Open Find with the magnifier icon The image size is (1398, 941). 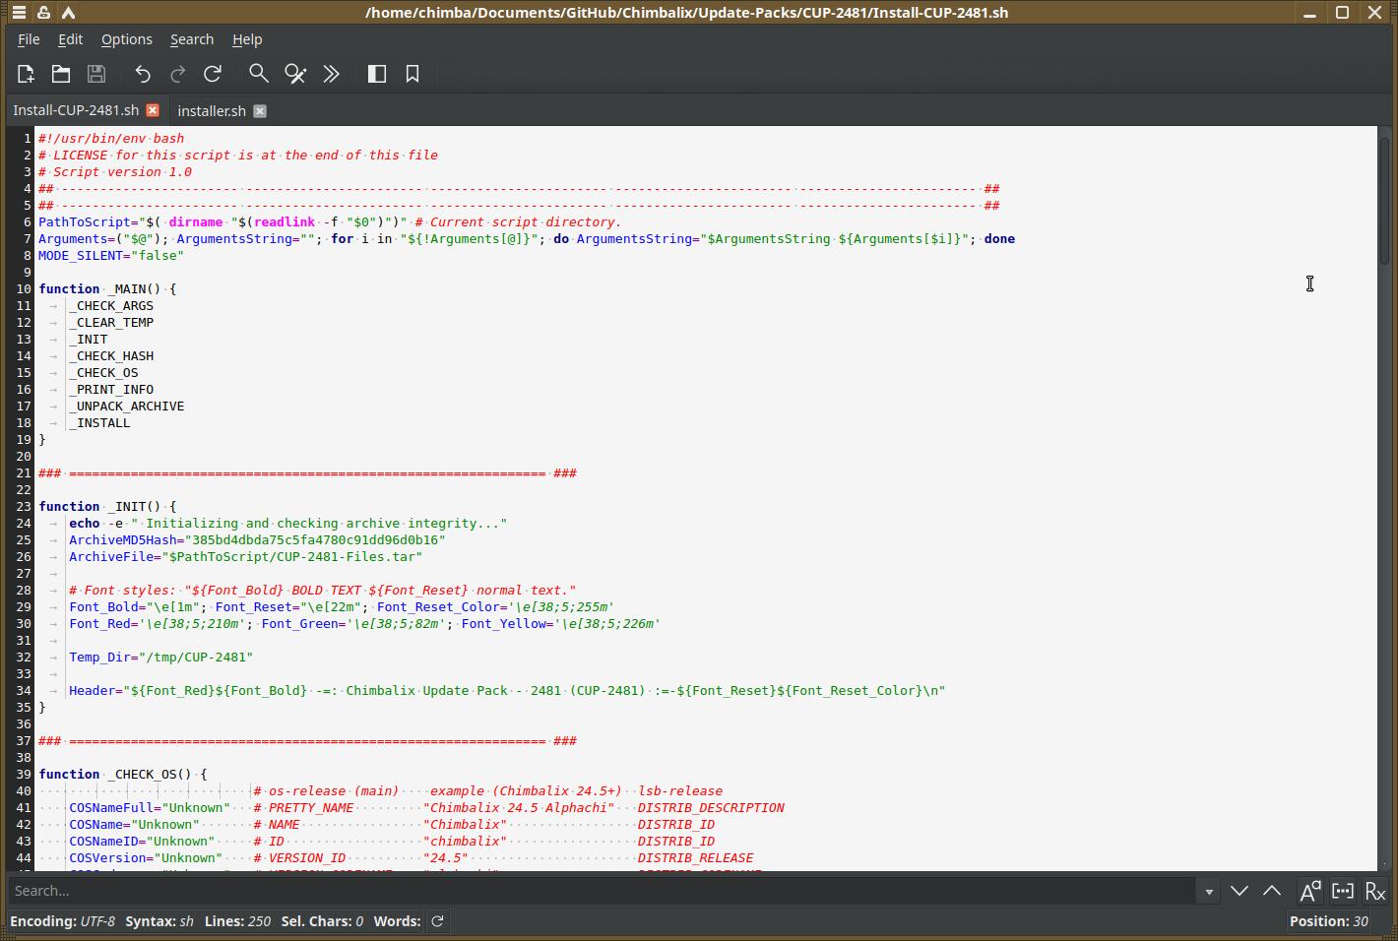pyautogui.click(x=258, y=74)
